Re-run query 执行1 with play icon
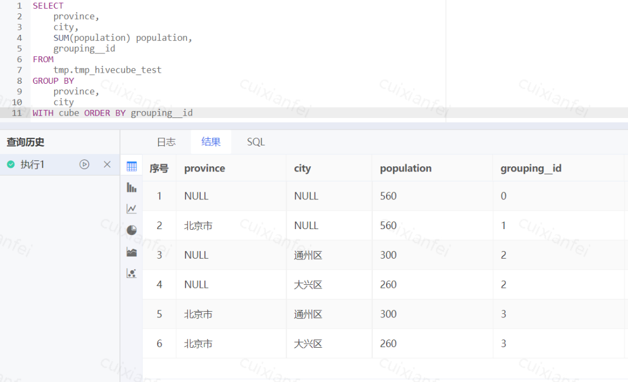Screen dimensions: 628x382 point(84,165)
